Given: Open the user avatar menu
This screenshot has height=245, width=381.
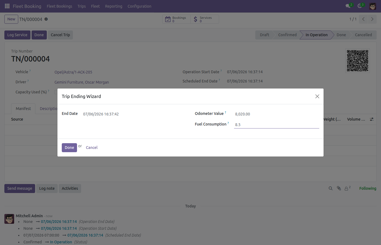Looking at the screenshot, I should [373, 6].
